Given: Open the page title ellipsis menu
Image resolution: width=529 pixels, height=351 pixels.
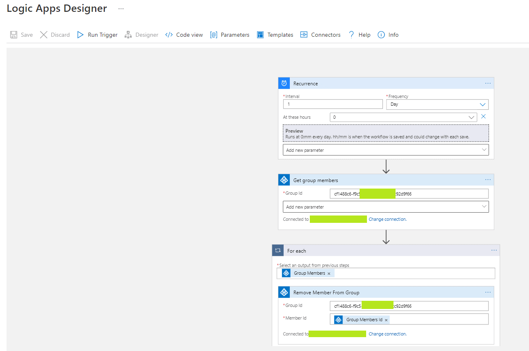Looking at the screenshot, I should 121,9.
